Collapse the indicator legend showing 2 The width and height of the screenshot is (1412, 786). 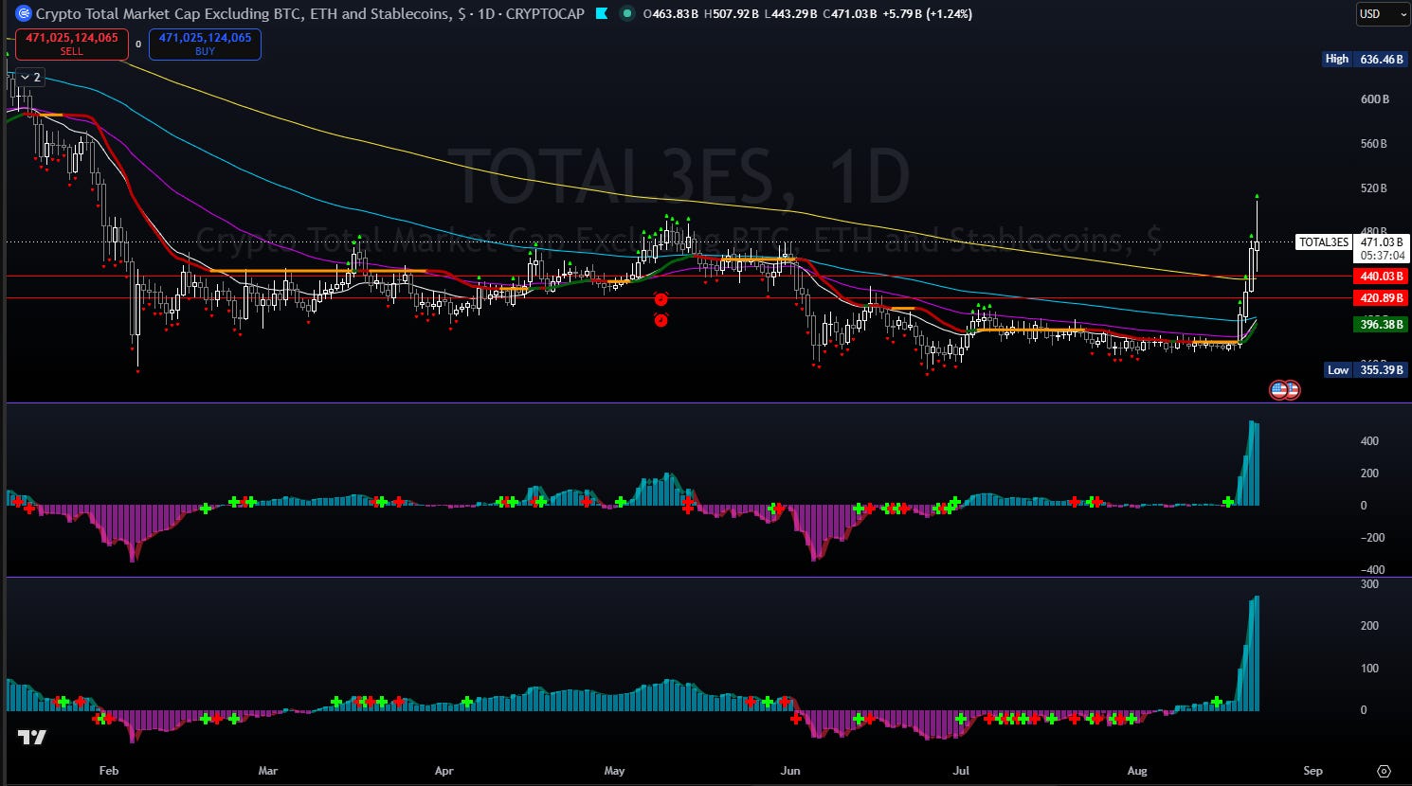30,77
